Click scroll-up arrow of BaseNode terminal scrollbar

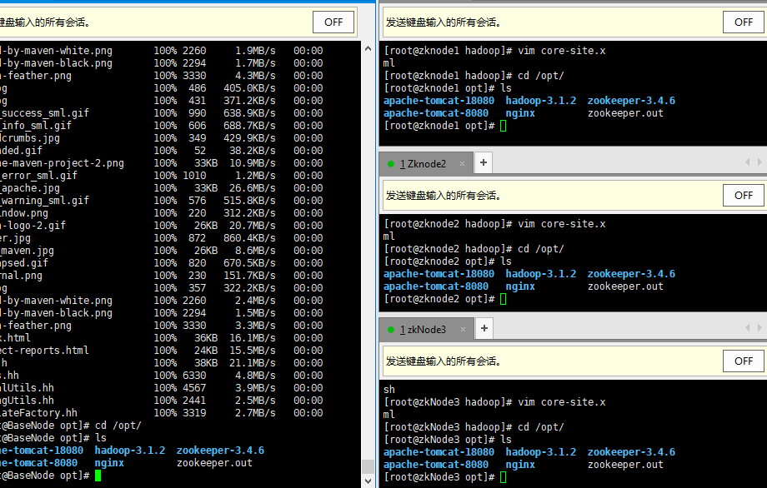[368, 49]
